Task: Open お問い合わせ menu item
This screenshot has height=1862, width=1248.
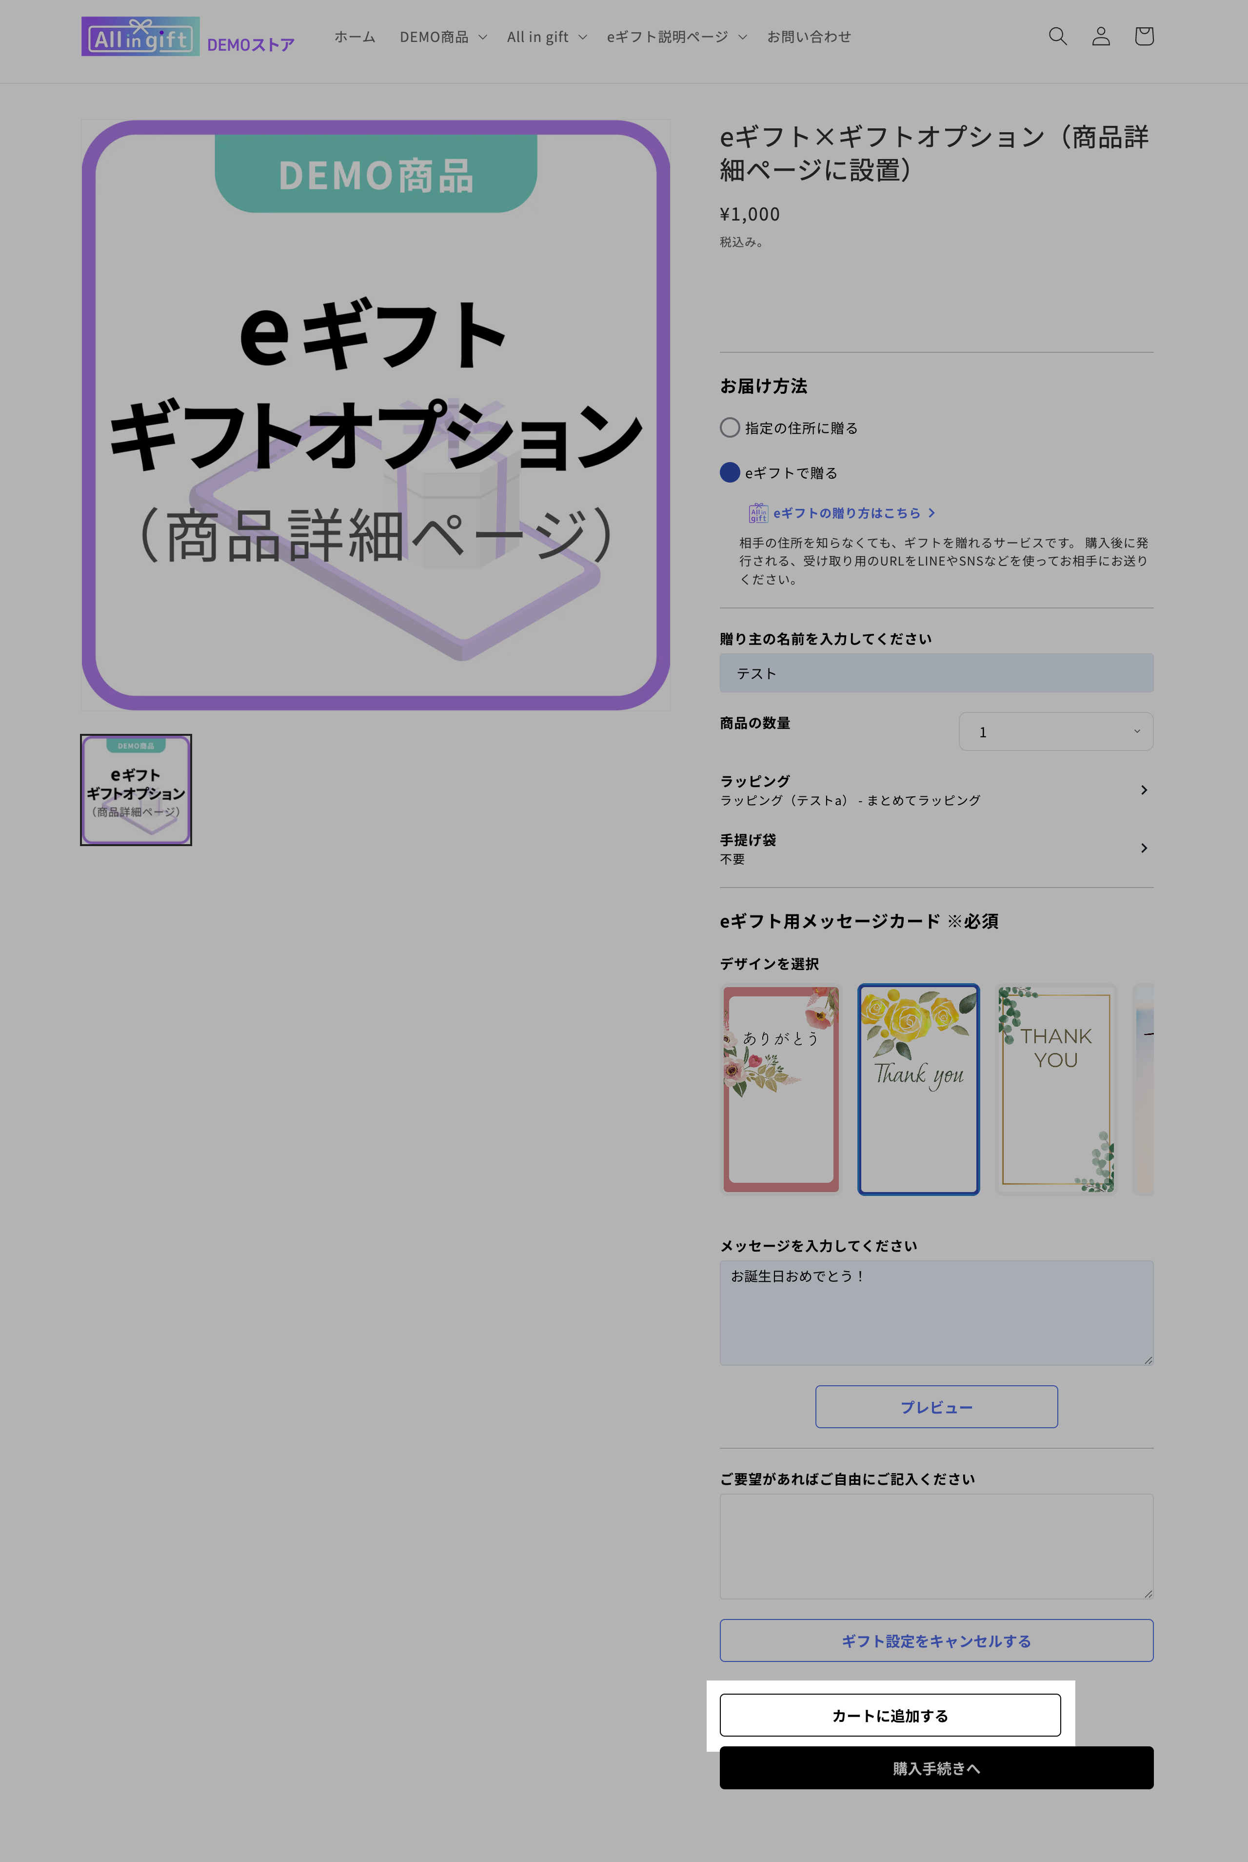Action: [809, 37]
